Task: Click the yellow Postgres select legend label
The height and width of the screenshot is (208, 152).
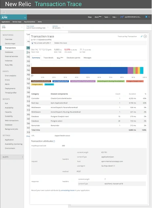Action: click(x=37, y=84)
